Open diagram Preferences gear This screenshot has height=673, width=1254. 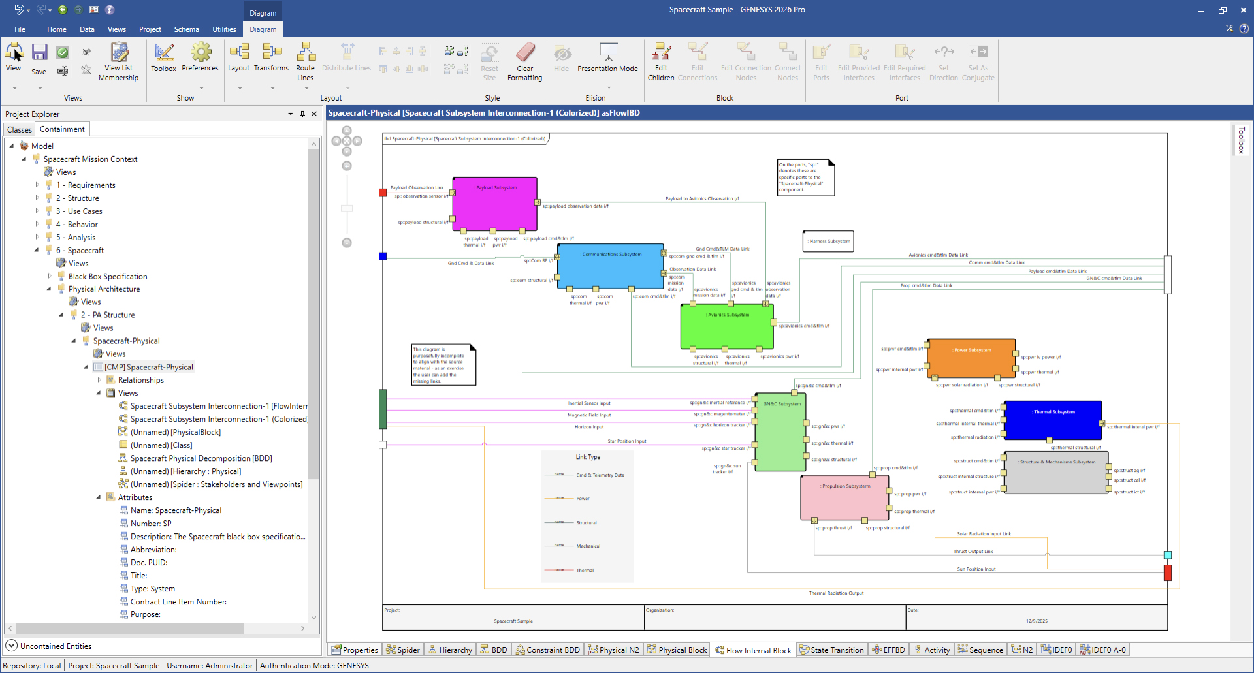click(x=200, y=53)
